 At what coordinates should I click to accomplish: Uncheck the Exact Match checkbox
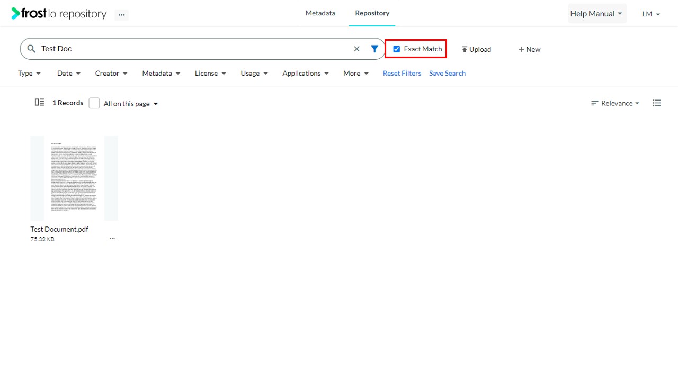(397, 49)
